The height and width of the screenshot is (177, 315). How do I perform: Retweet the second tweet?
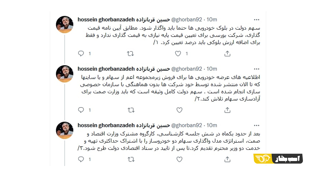pos(131,110)
